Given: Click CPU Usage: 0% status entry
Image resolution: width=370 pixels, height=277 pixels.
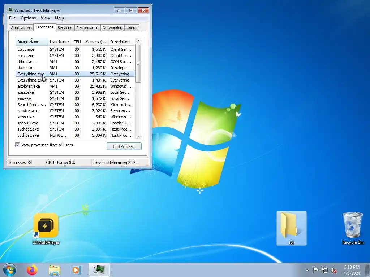Looking at the screenshot, I should coord(60,163).
